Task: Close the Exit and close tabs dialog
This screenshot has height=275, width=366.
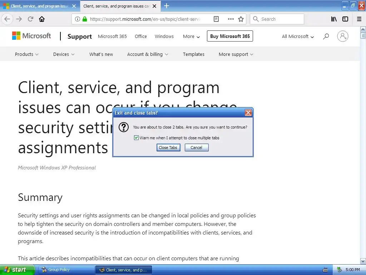Action: pos(248,113)
